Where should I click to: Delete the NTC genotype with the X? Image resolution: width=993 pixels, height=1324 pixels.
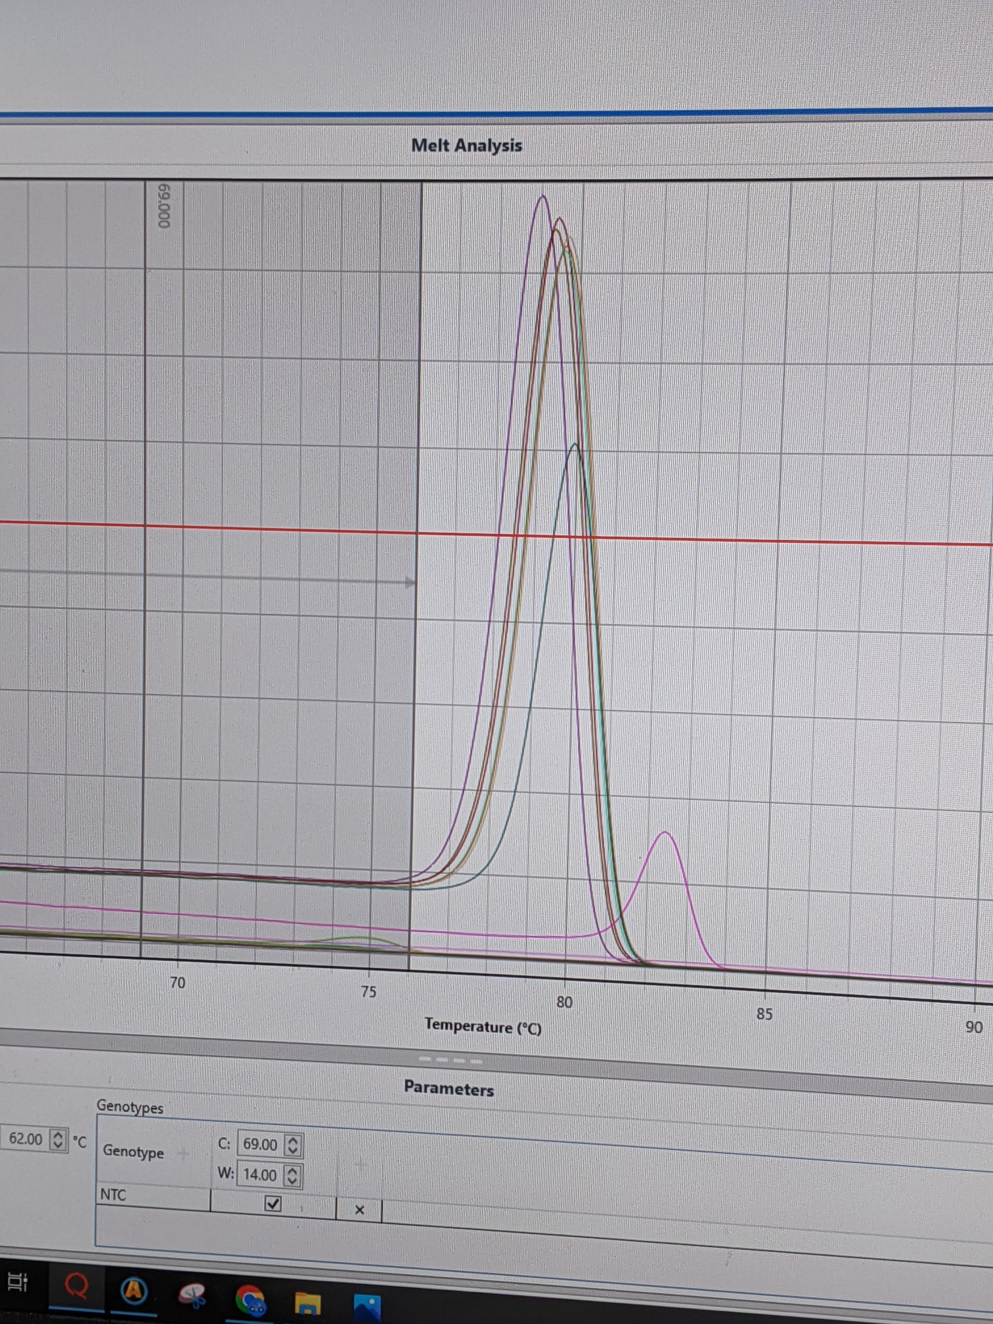pos(359,1210)
